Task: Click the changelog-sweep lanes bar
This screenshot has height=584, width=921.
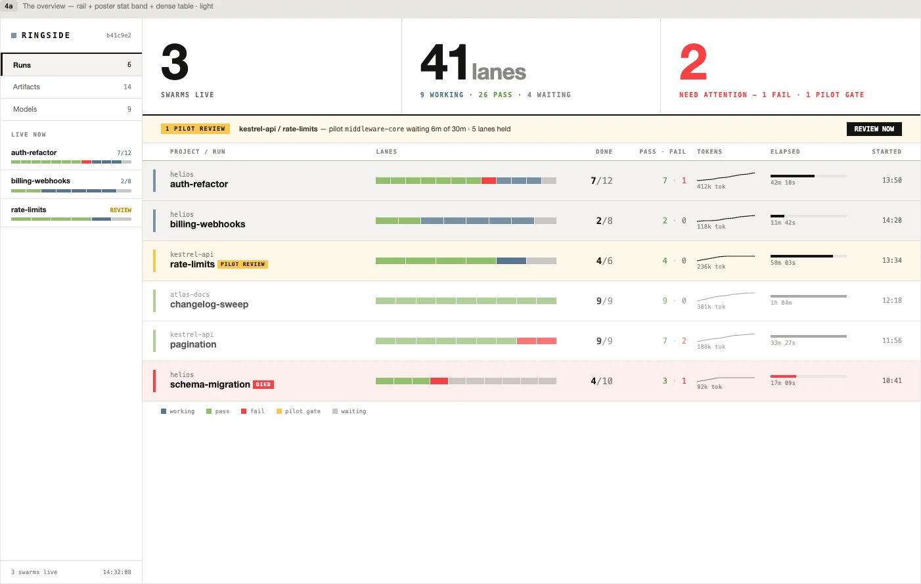Action: point(466,301)
